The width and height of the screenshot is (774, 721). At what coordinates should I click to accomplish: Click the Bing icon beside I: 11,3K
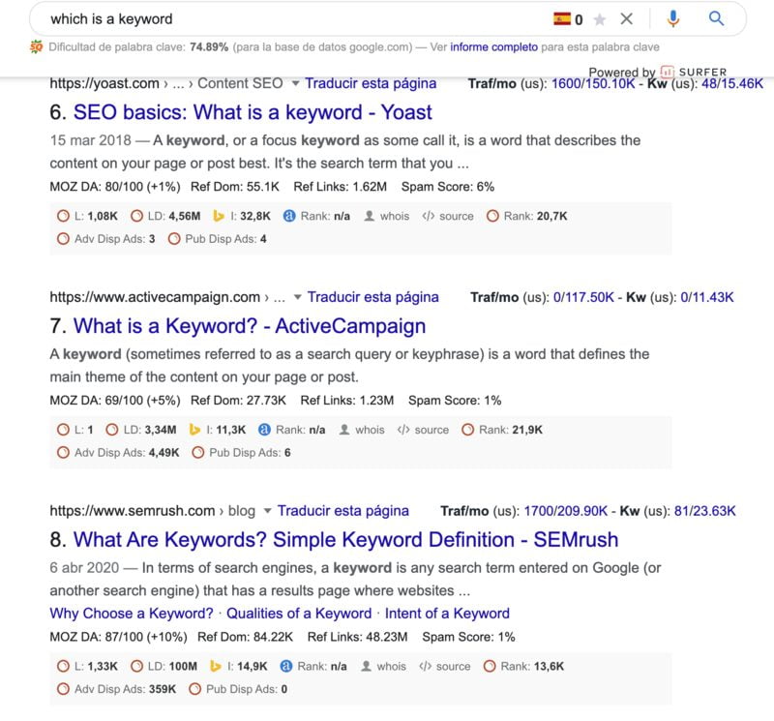(194, 430)
